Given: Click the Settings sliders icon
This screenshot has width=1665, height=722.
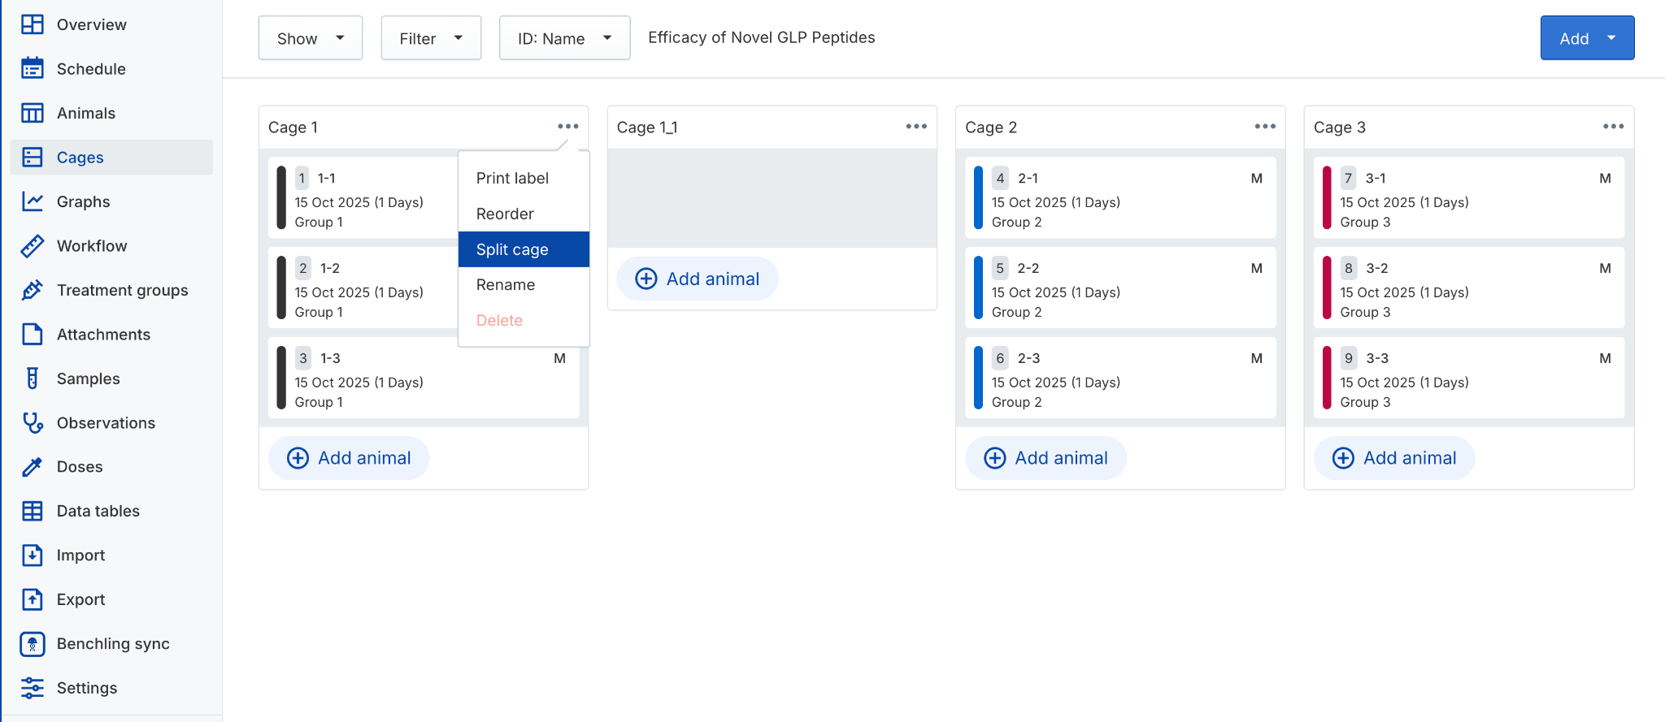Looking at the screenshot, I should pos(33,688).
